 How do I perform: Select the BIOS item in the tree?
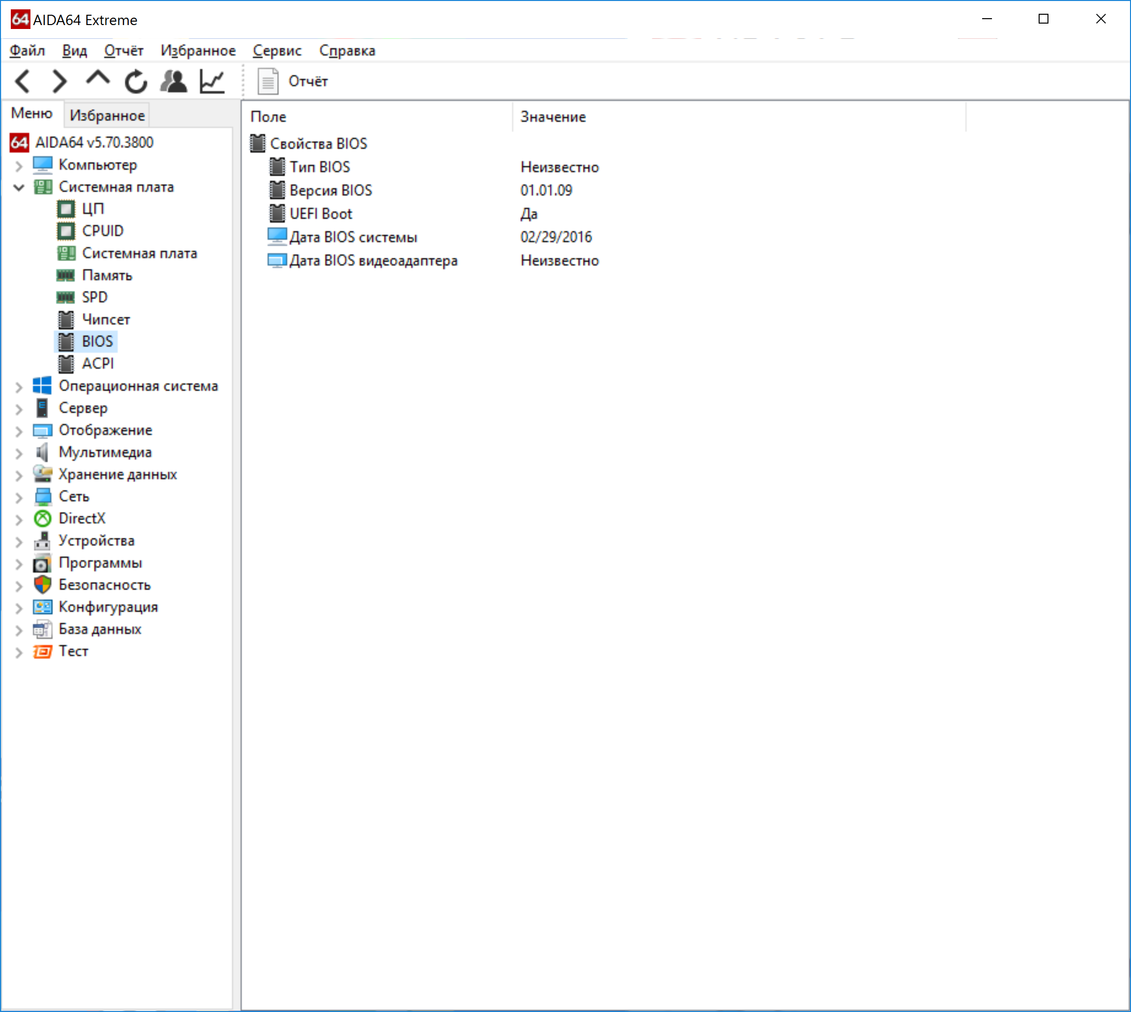click(97, 341)
